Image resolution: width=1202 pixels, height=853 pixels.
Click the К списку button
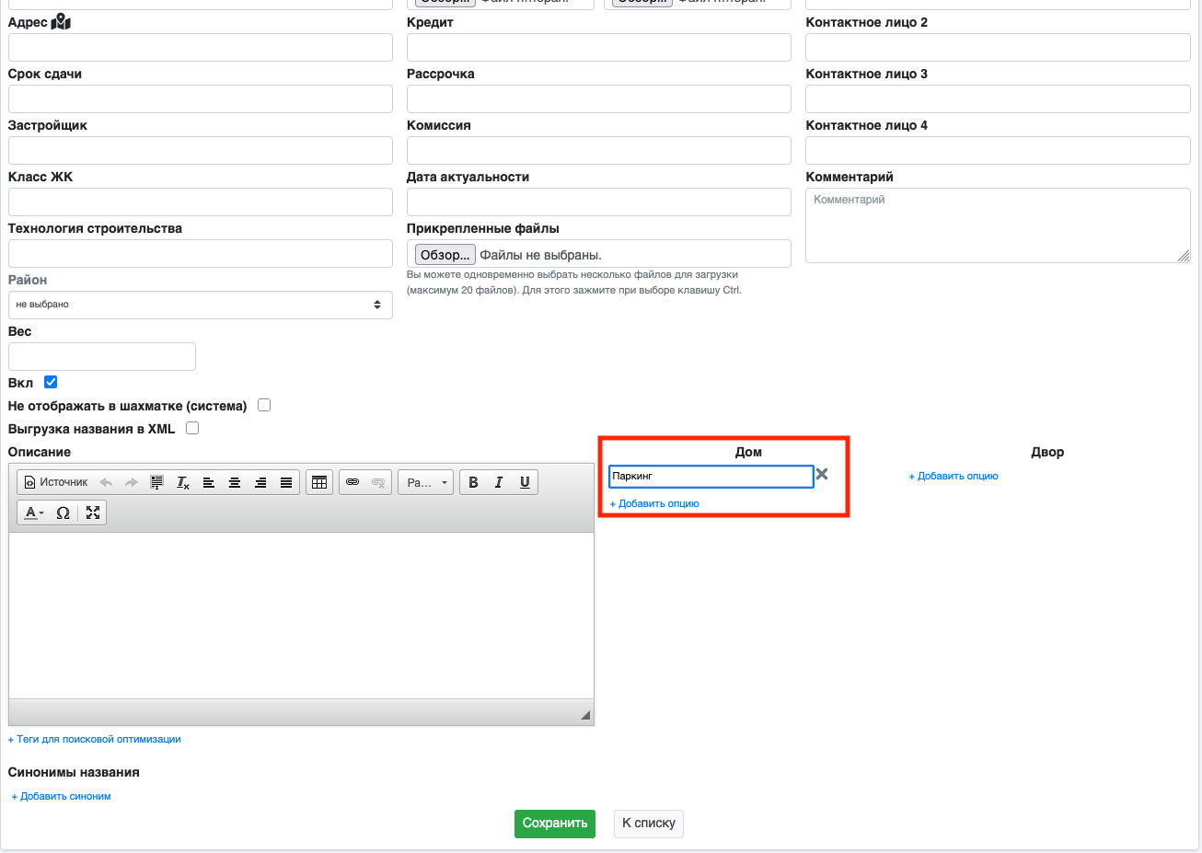(x=649, y=824)
